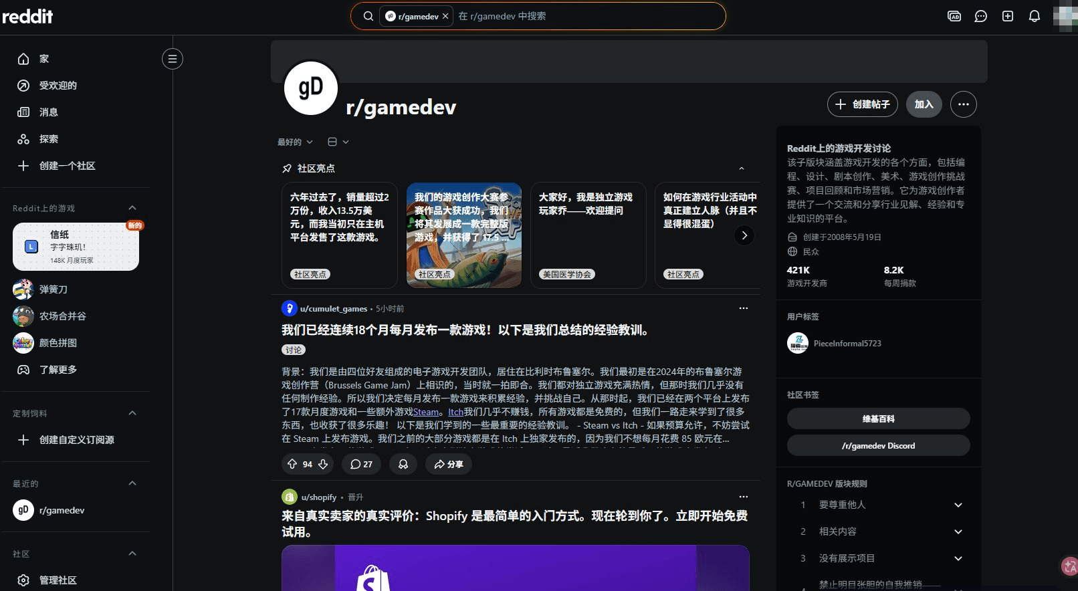Click the 讨论 flair tag
The image size is (1078, 591).
coord(294,350)
